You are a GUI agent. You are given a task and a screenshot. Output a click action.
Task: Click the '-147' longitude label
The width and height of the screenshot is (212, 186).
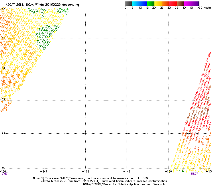pyautogui.click(x=44, y=171)
